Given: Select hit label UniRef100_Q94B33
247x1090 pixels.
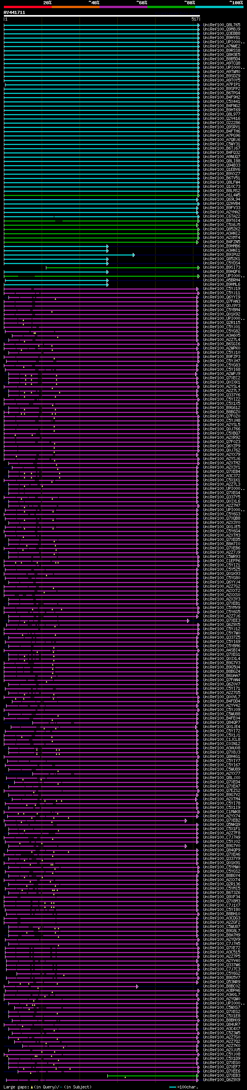Looking at the screenshot, I should pos(222,165).
